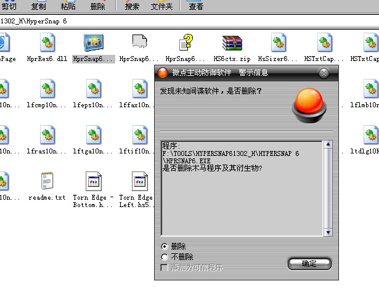Viewport: 379px width, 302px height.
Task: Click 文件夹 (folders) in the Explorer toolbar
Action: [161, 6]
